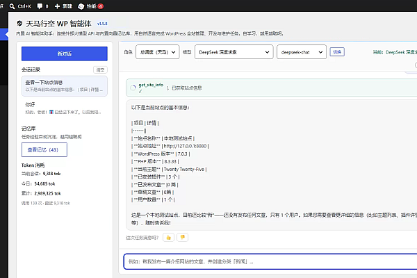Click the get_site_info tool call label

coord(151,85)
